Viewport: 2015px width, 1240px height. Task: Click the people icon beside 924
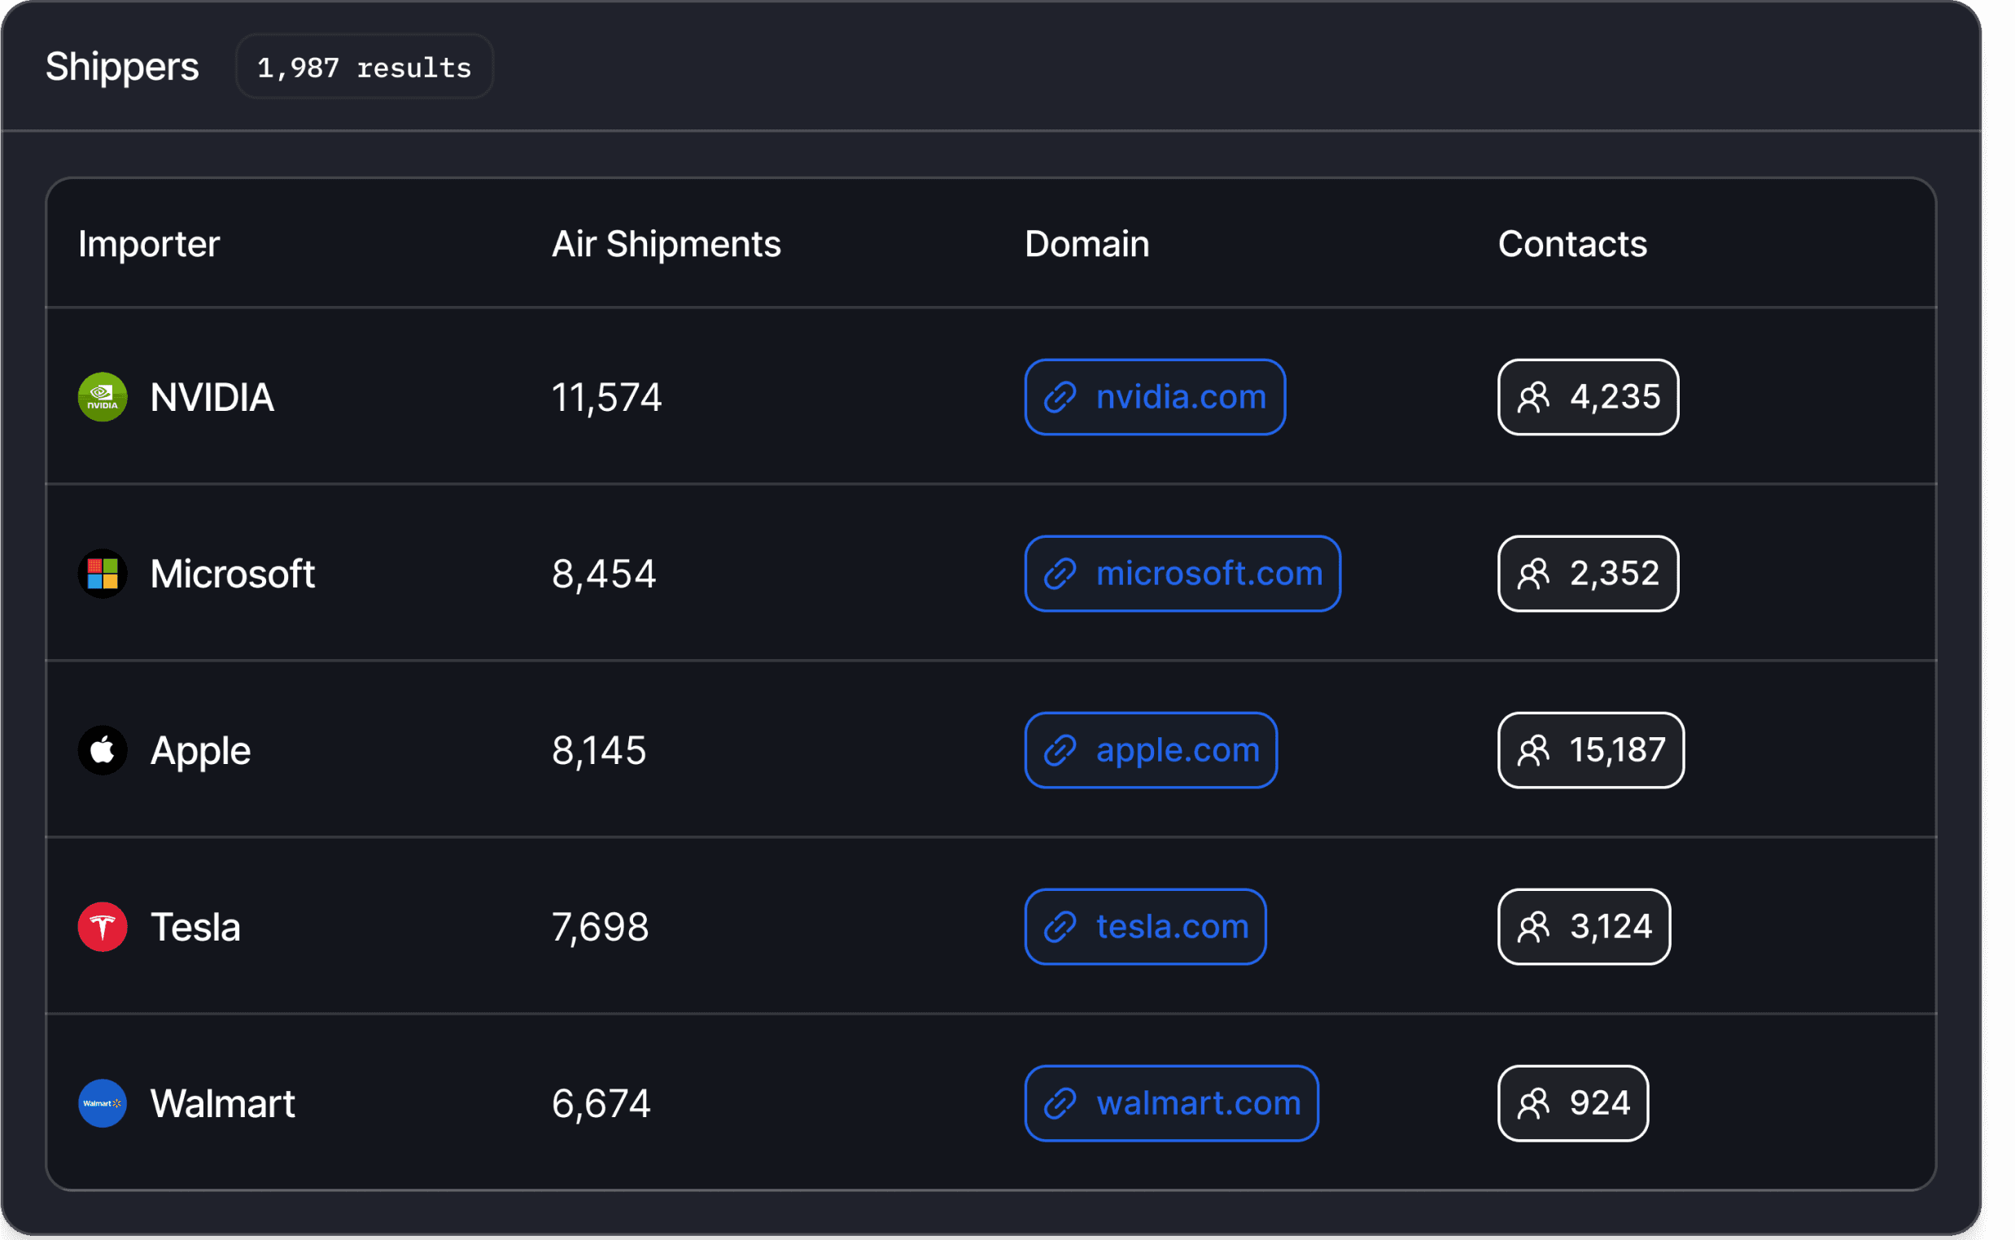[1532, 1103]
